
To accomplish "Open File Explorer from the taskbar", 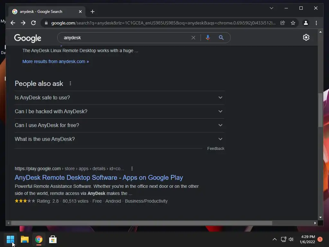I will 24,239.
